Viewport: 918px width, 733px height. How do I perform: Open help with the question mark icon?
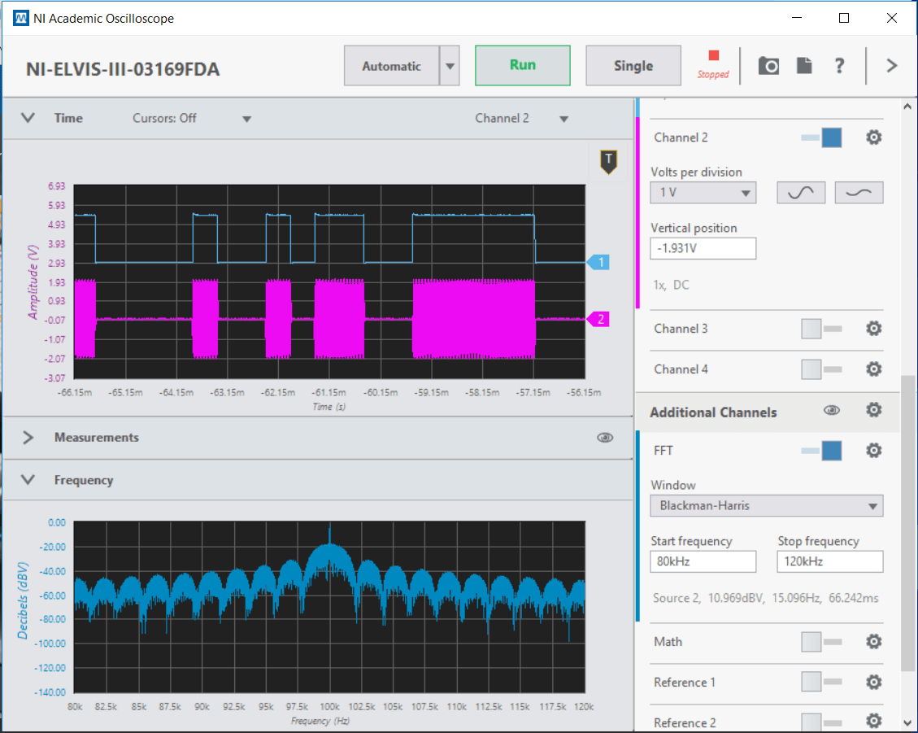839,66
